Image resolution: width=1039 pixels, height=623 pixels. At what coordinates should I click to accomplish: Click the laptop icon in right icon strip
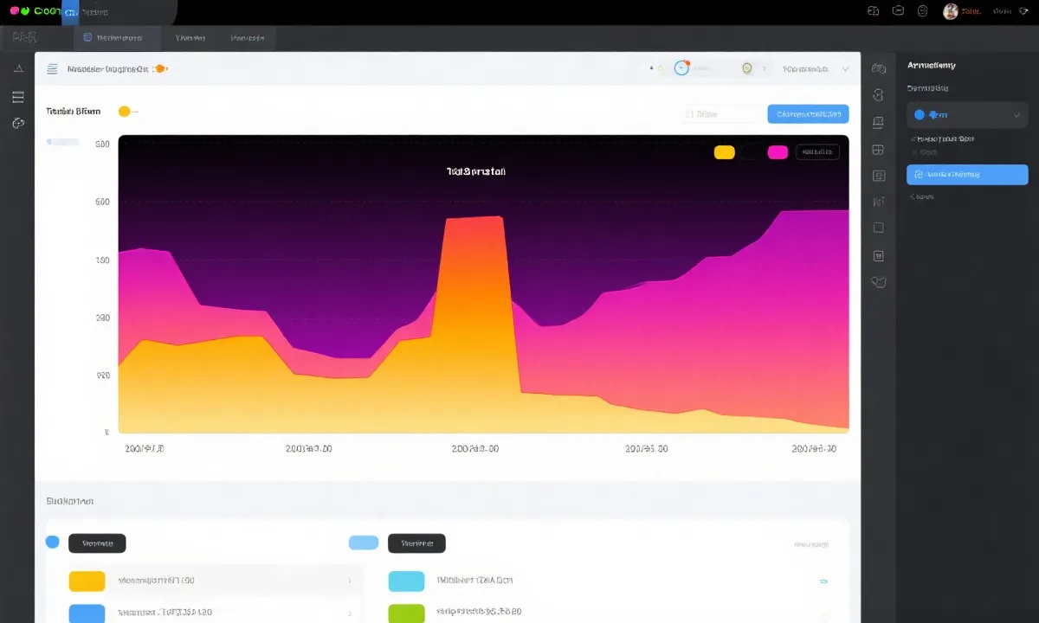pyautogui.click(x=878, y=122)
